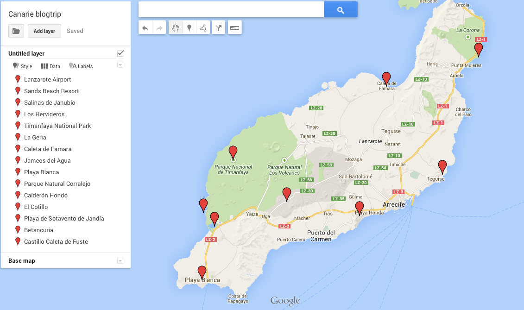
Task: Activate the Draw a line tool
Action: click(203, 28)
